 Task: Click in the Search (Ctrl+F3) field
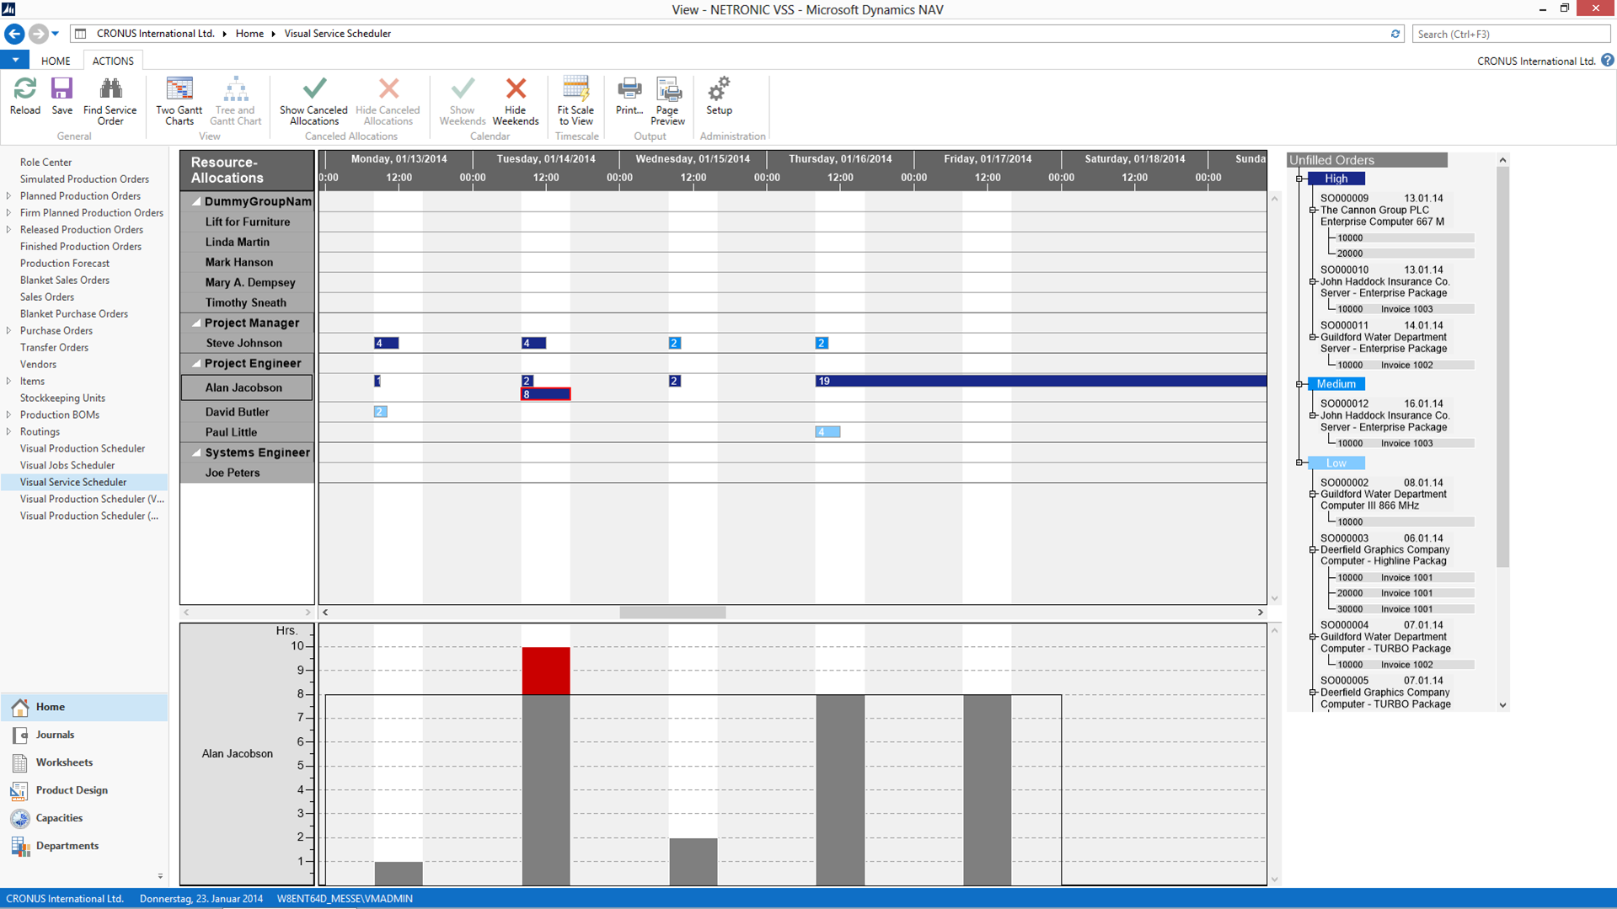coord(1511,34)
